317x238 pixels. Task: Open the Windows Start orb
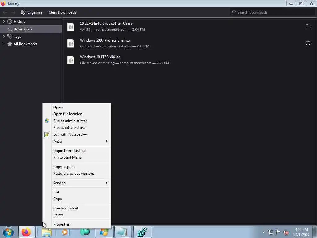pyautogui.click(x=8, y=232)
